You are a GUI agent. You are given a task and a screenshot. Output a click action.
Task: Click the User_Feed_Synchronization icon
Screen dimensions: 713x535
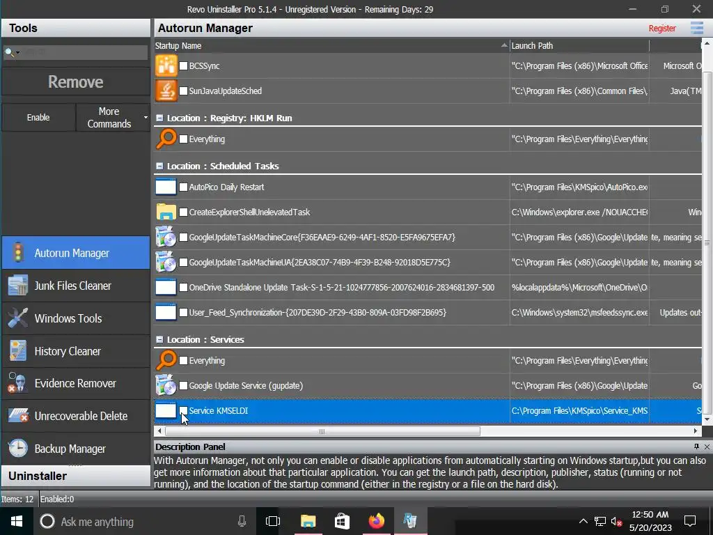pyautogui.click(x=166, y=313)
